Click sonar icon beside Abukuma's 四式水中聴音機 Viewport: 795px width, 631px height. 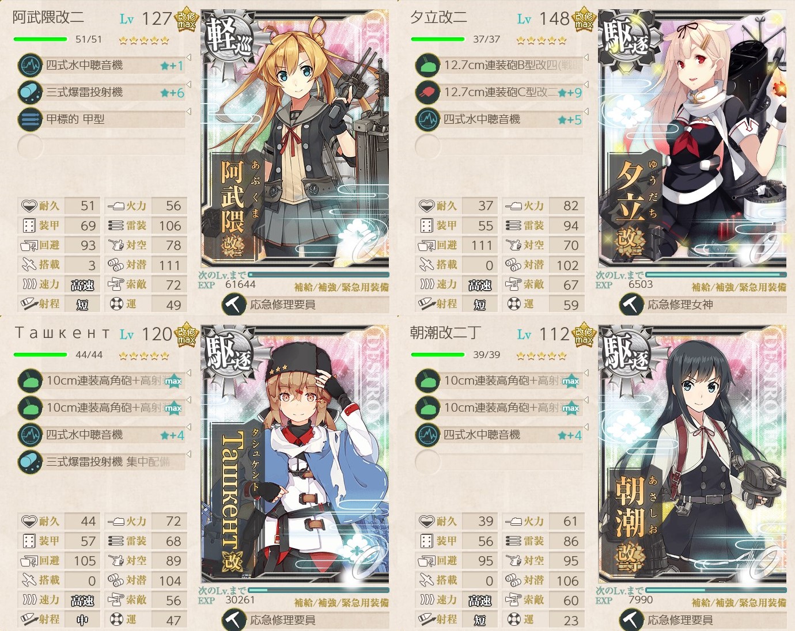[29, 65]
